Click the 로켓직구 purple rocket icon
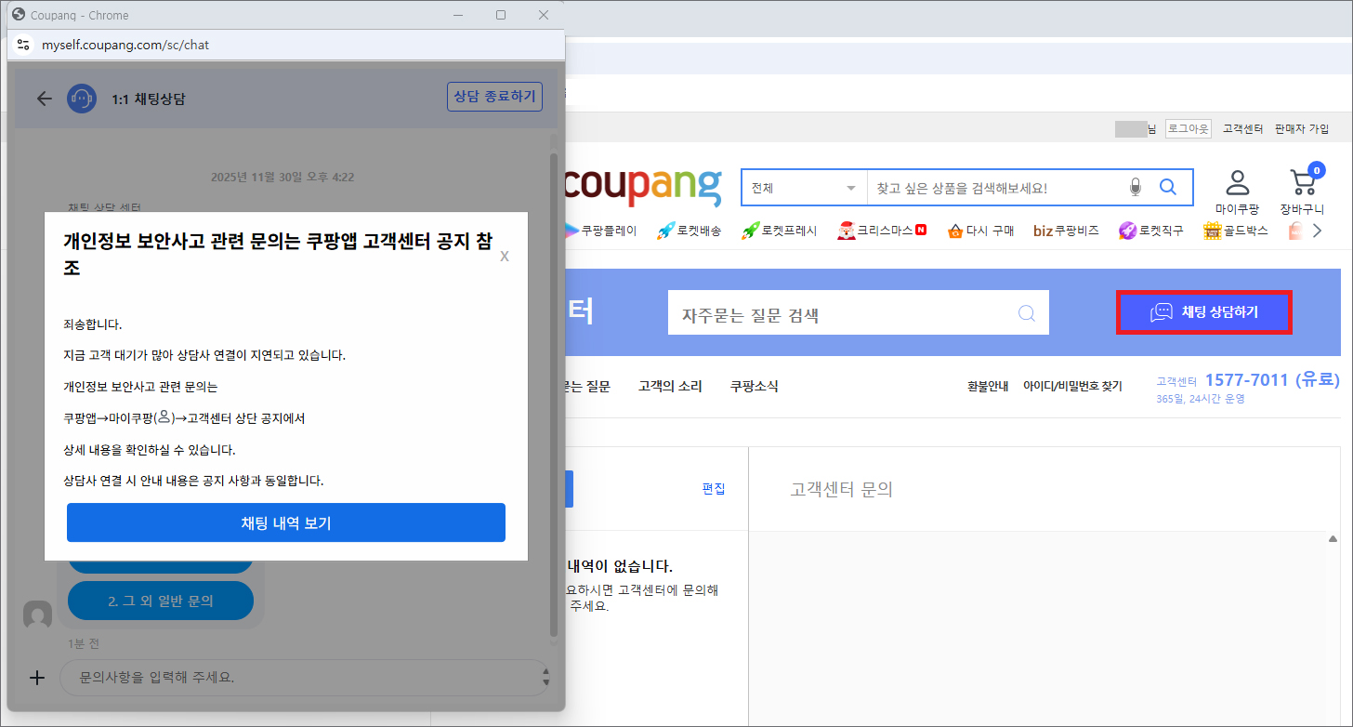The image size is (1353, 727). click(1127, 231)
